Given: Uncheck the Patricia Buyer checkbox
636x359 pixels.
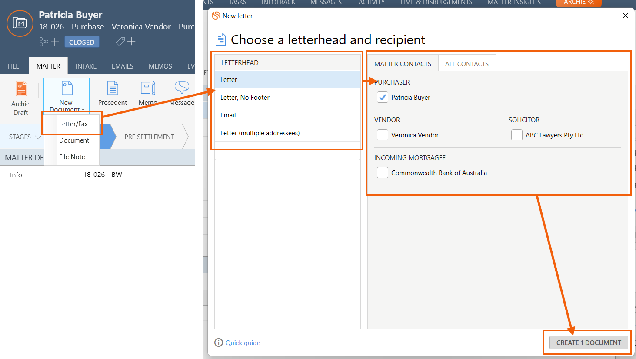Looking at the screenshot, I should coord(383,98).
